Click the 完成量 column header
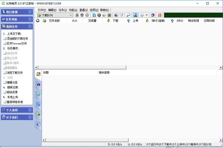Image resolution: width=223 pixels, height=148 pixels. click(92, 21)
